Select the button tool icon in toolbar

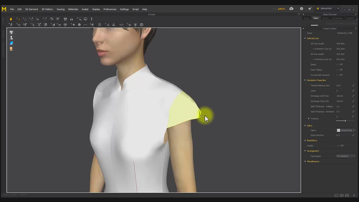click(x=79, y=25)
